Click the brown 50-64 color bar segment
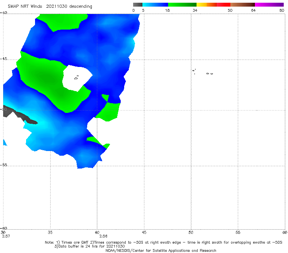 [x=242, y=5]
